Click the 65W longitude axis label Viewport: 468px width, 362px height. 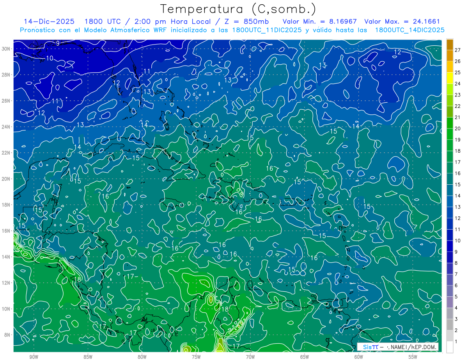click(x=305, y=357)
